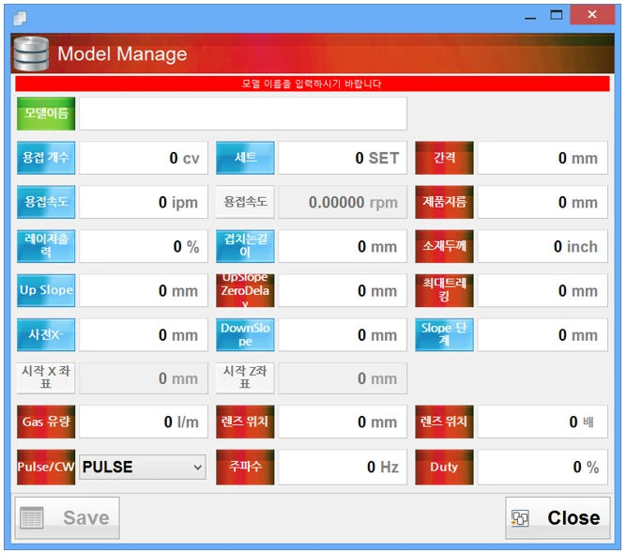Click the 시작 Z좌표 label
Screen dimensions: 627x553
click(245, 377)
